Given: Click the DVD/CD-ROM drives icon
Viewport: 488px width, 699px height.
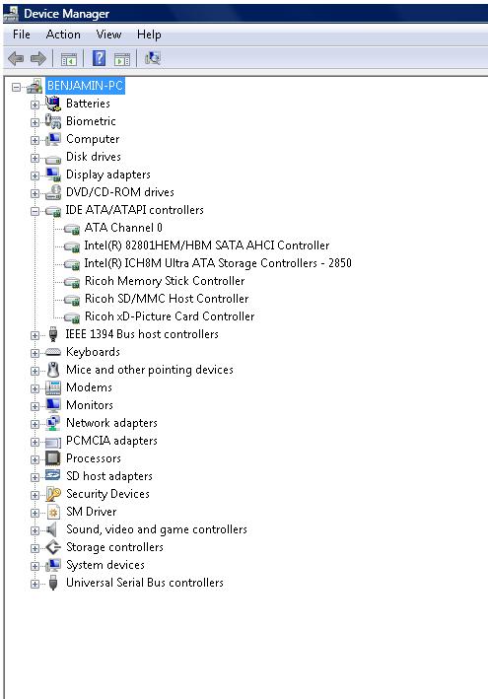Looking at the screenshot, I should tap(53, 192).
